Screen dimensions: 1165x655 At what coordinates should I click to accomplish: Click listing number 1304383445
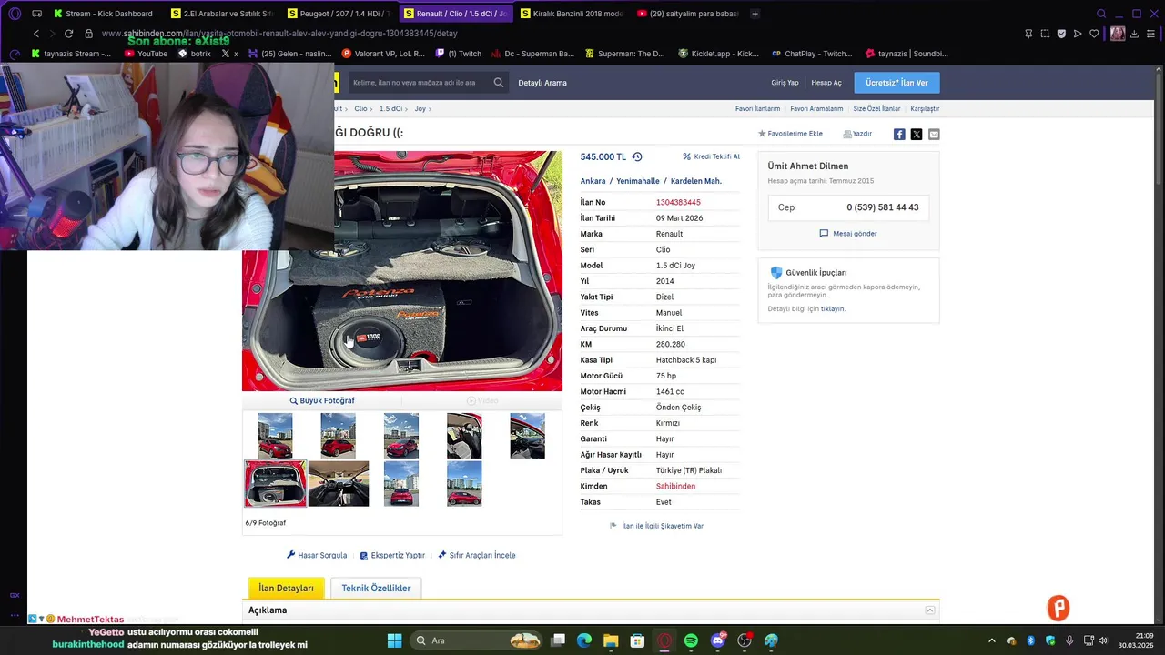tap(678, 203)
